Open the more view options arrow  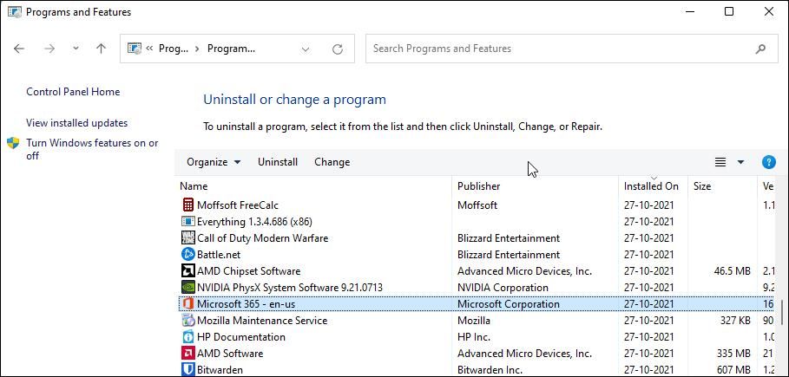pyautogui.click(x=740, y=162)
